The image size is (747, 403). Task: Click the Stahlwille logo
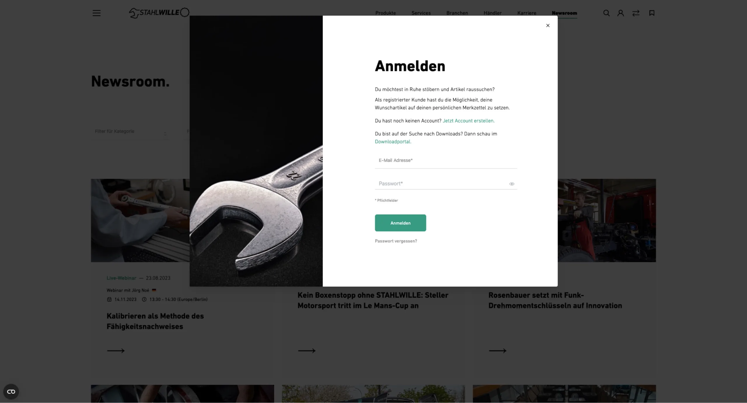click(x=159, y=13)
